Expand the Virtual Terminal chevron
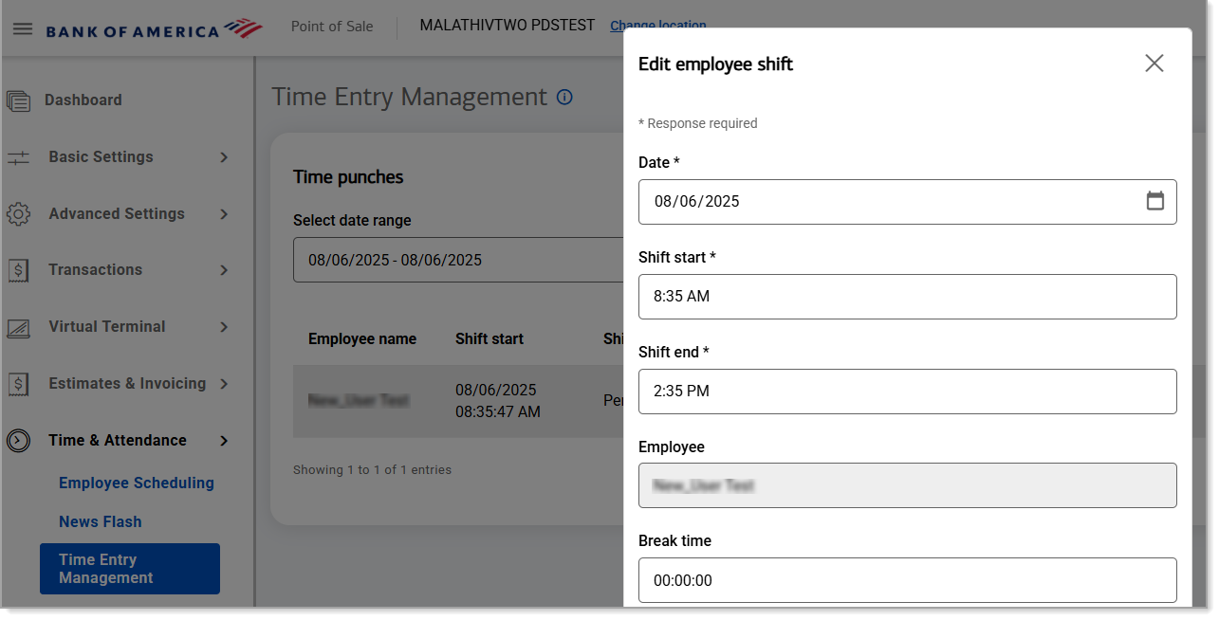Screen dimensions: 1219x620 224,327
